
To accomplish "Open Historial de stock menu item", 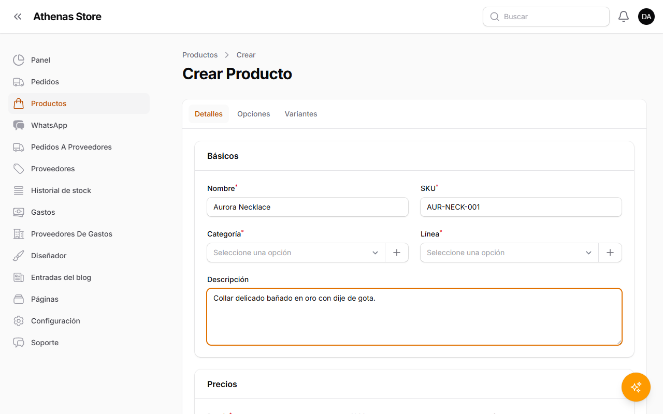I will click(x=79, y=190).
